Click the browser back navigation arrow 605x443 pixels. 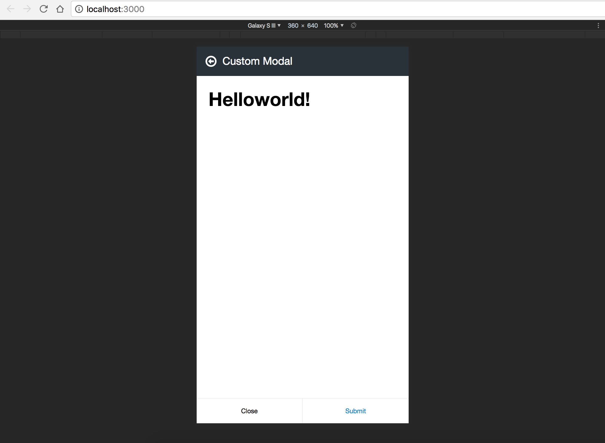pyautogui.click(x=11, y=9)
